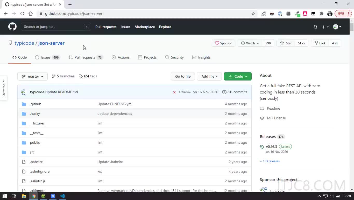Bookmark this page with star icon

tap(253, 14)
